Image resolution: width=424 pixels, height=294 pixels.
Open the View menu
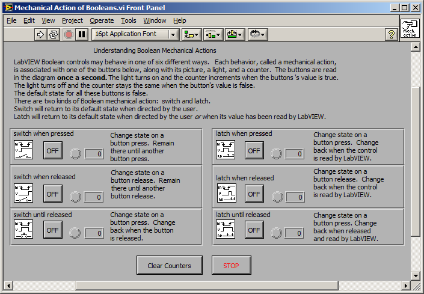point(48,21)
